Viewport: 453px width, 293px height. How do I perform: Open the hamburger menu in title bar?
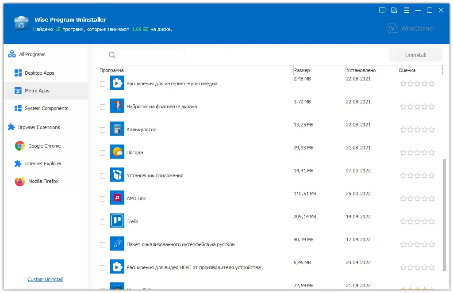click(406, 10)
